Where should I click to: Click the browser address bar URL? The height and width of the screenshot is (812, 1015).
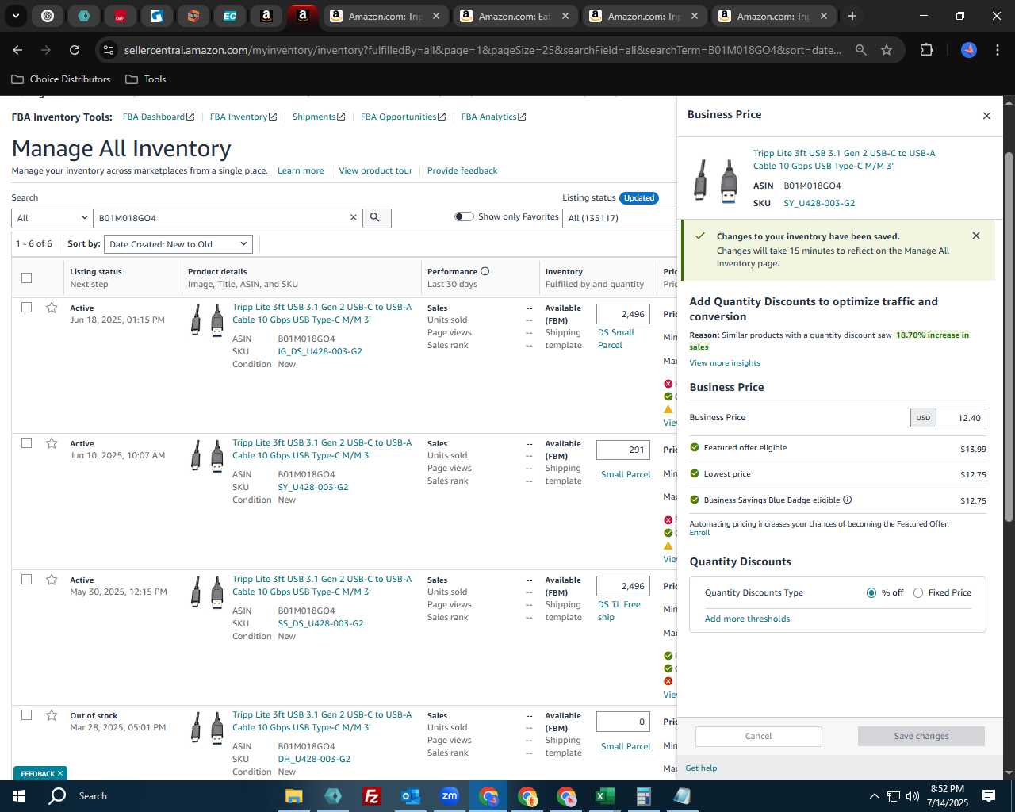[x=482, y=50]
